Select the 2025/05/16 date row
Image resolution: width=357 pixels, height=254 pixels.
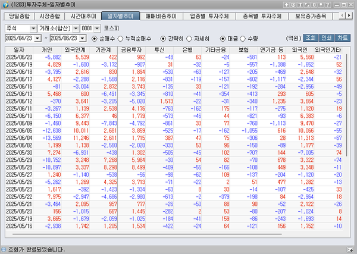coord(174,226)
